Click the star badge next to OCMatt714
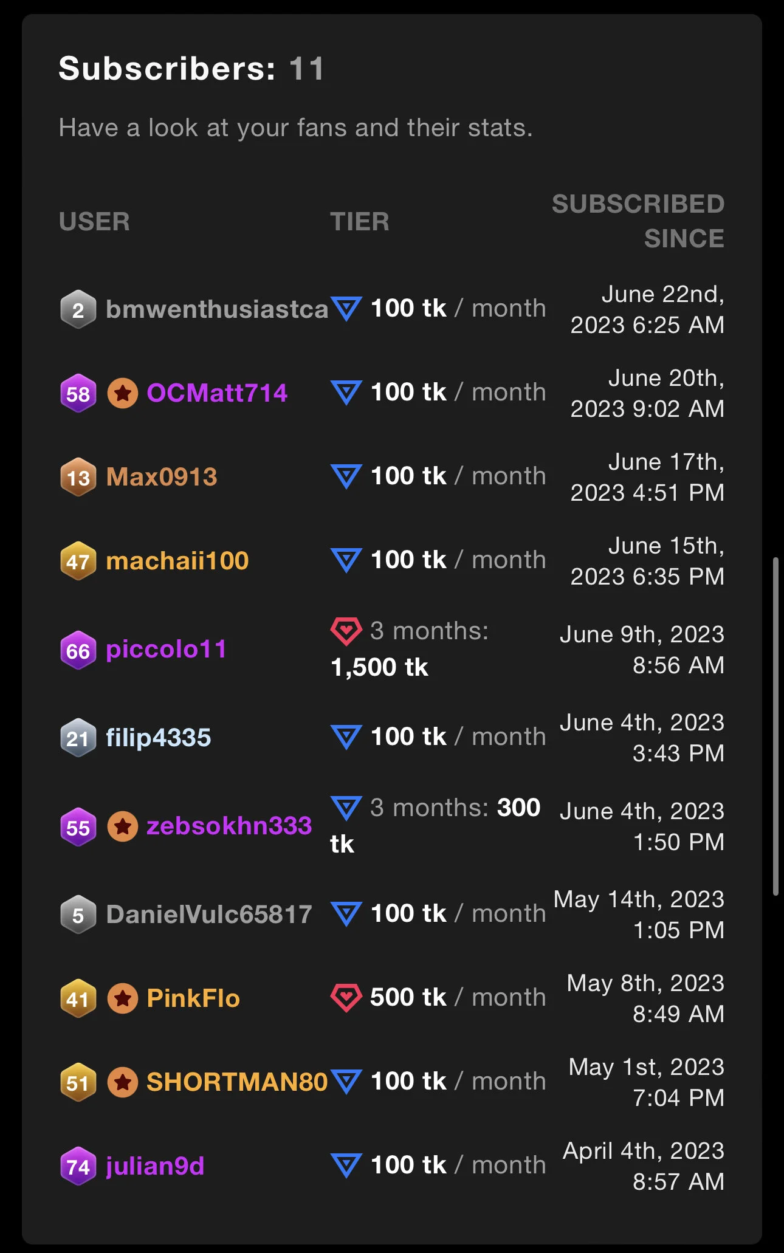This screenshot has width=784, height=1253. [x=123, y=394]
